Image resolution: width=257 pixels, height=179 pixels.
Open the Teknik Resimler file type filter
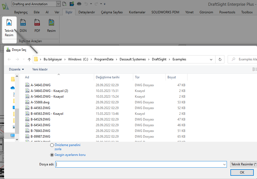244,164
